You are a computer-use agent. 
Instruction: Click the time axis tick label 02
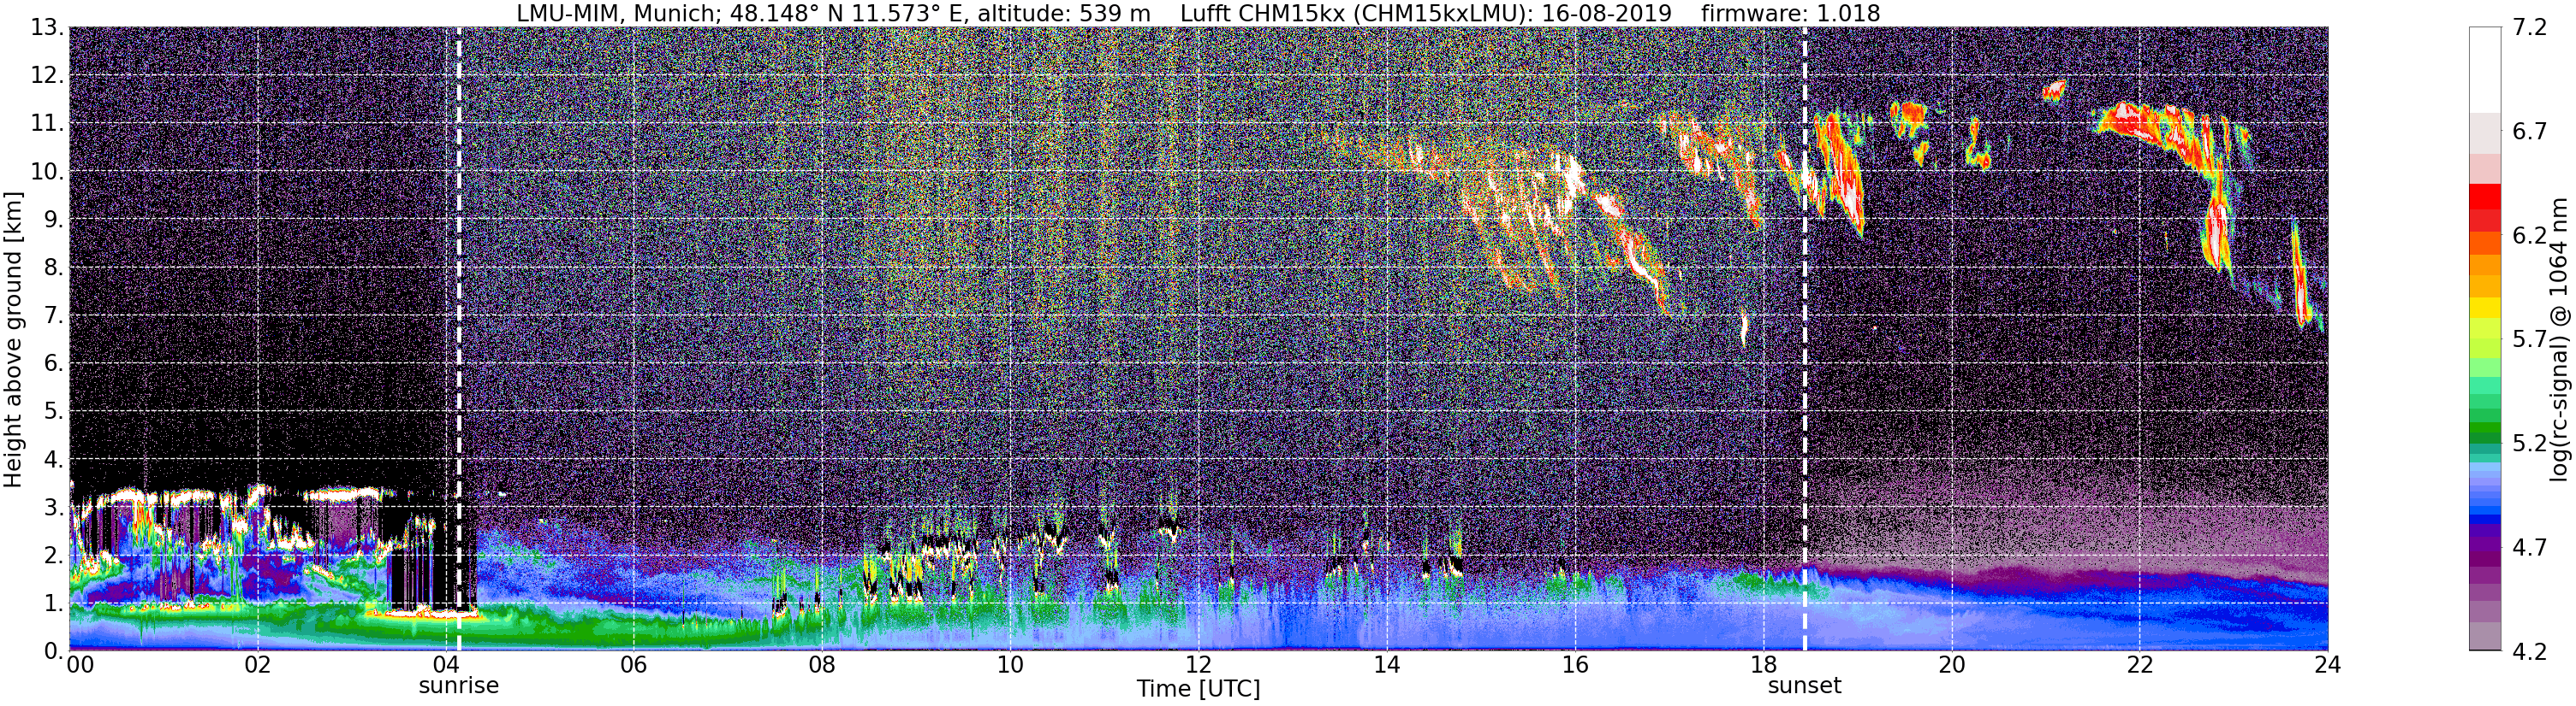(257, 665)
